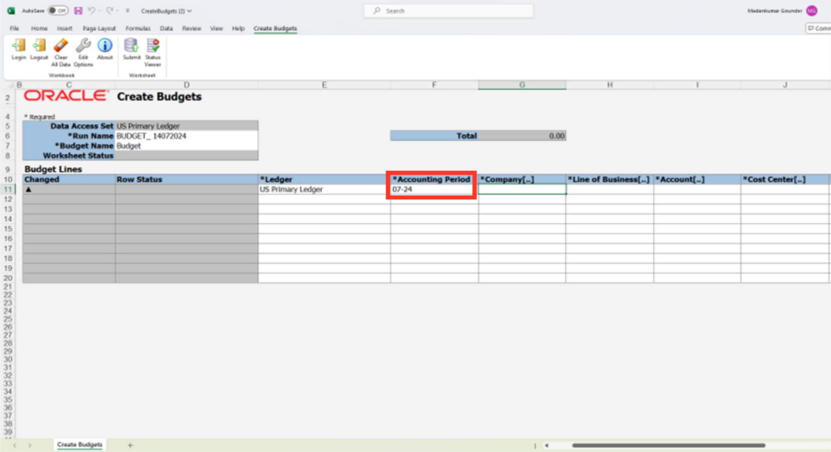Add a new sheet with plus button
Viewport: 831px width, 452px height.
[x=130, y=445]
